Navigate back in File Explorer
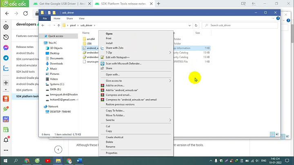The image size is (294, 165). tap(43, 25)
